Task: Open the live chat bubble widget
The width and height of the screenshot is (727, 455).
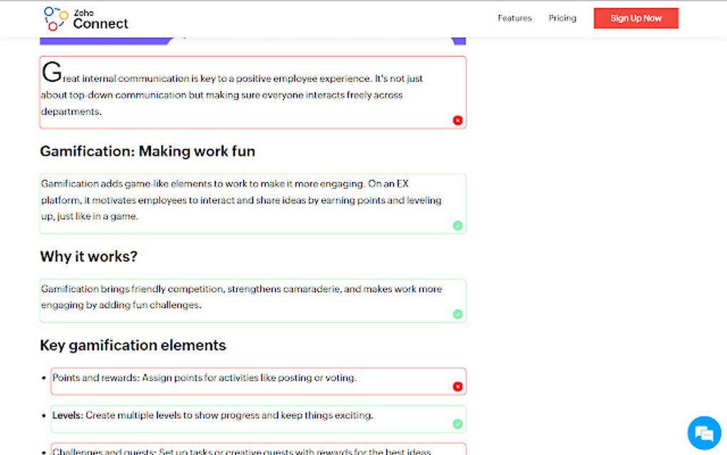Action: tap(703, 431)
